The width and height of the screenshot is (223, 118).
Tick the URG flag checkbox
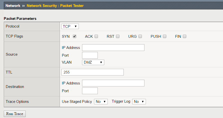tap(140, 36)
